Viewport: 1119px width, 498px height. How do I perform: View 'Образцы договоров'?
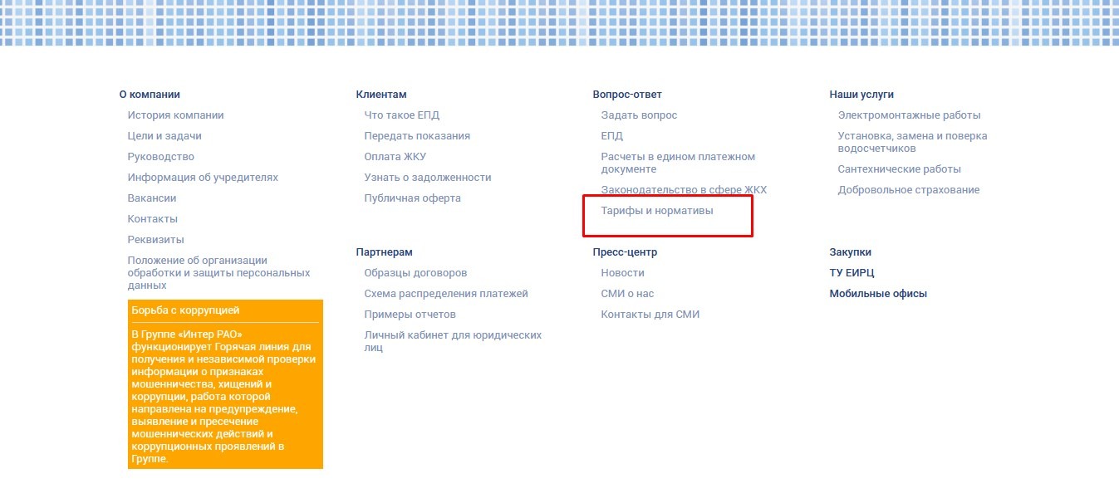pos(415,273)
